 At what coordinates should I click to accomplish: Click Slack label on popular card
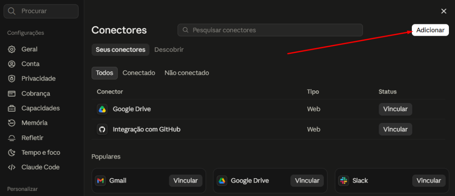(360, 181)
